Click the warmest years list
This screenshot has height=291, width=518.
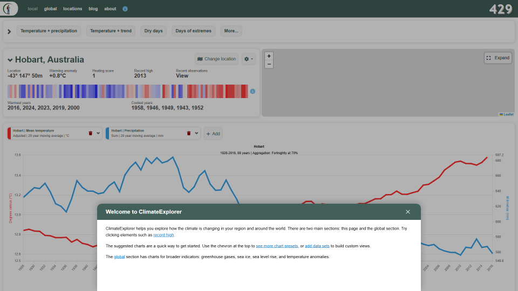click(44, 108)
